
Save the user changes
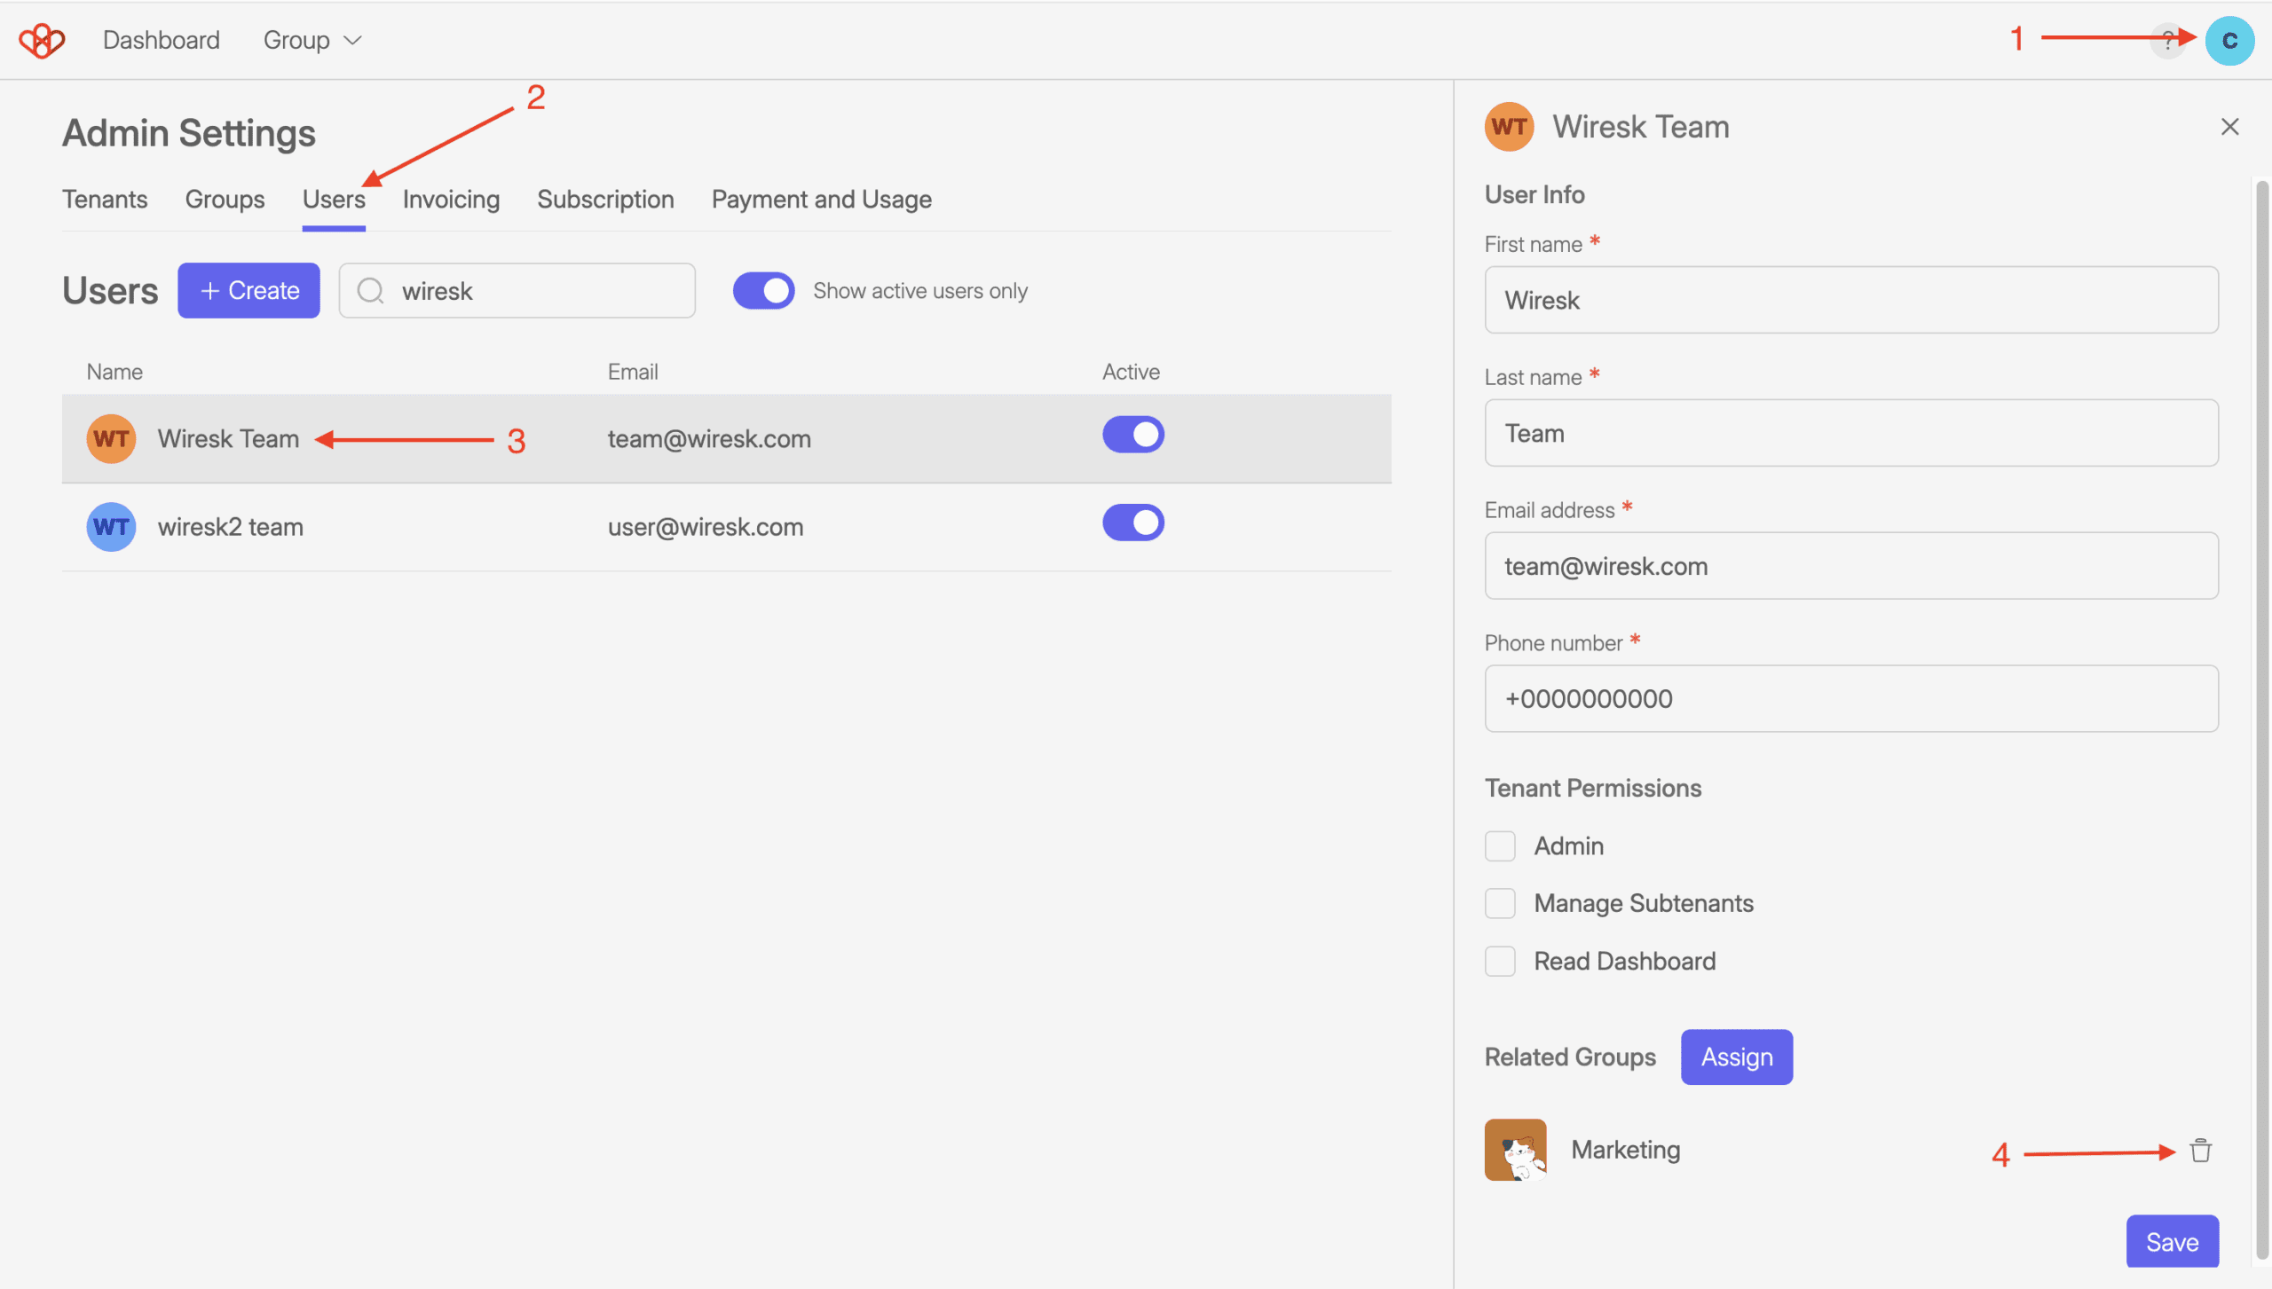click(x=2173, y=1242)
